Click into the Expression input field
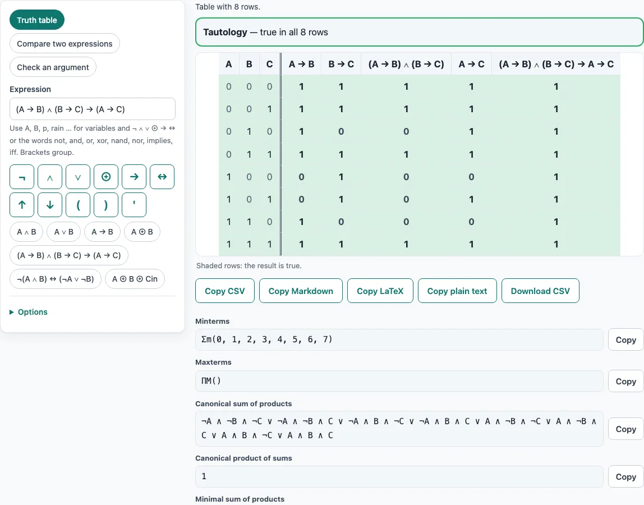Image resolution: width=644 pixels, height=505 pixels. 93,109
